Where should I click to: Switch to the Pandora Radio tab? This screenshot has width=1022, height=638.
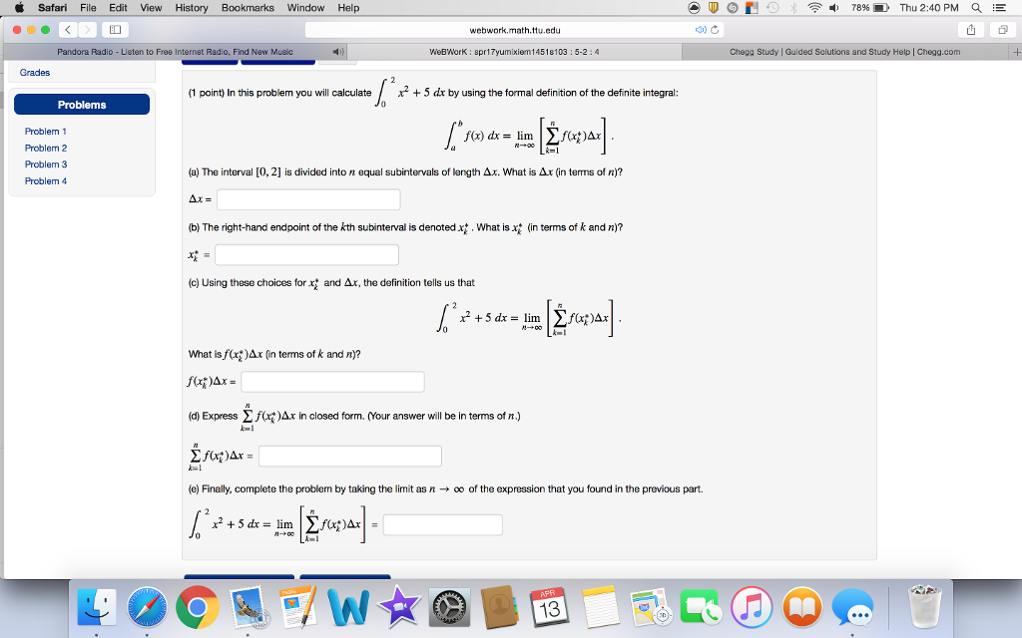(175, 52)
